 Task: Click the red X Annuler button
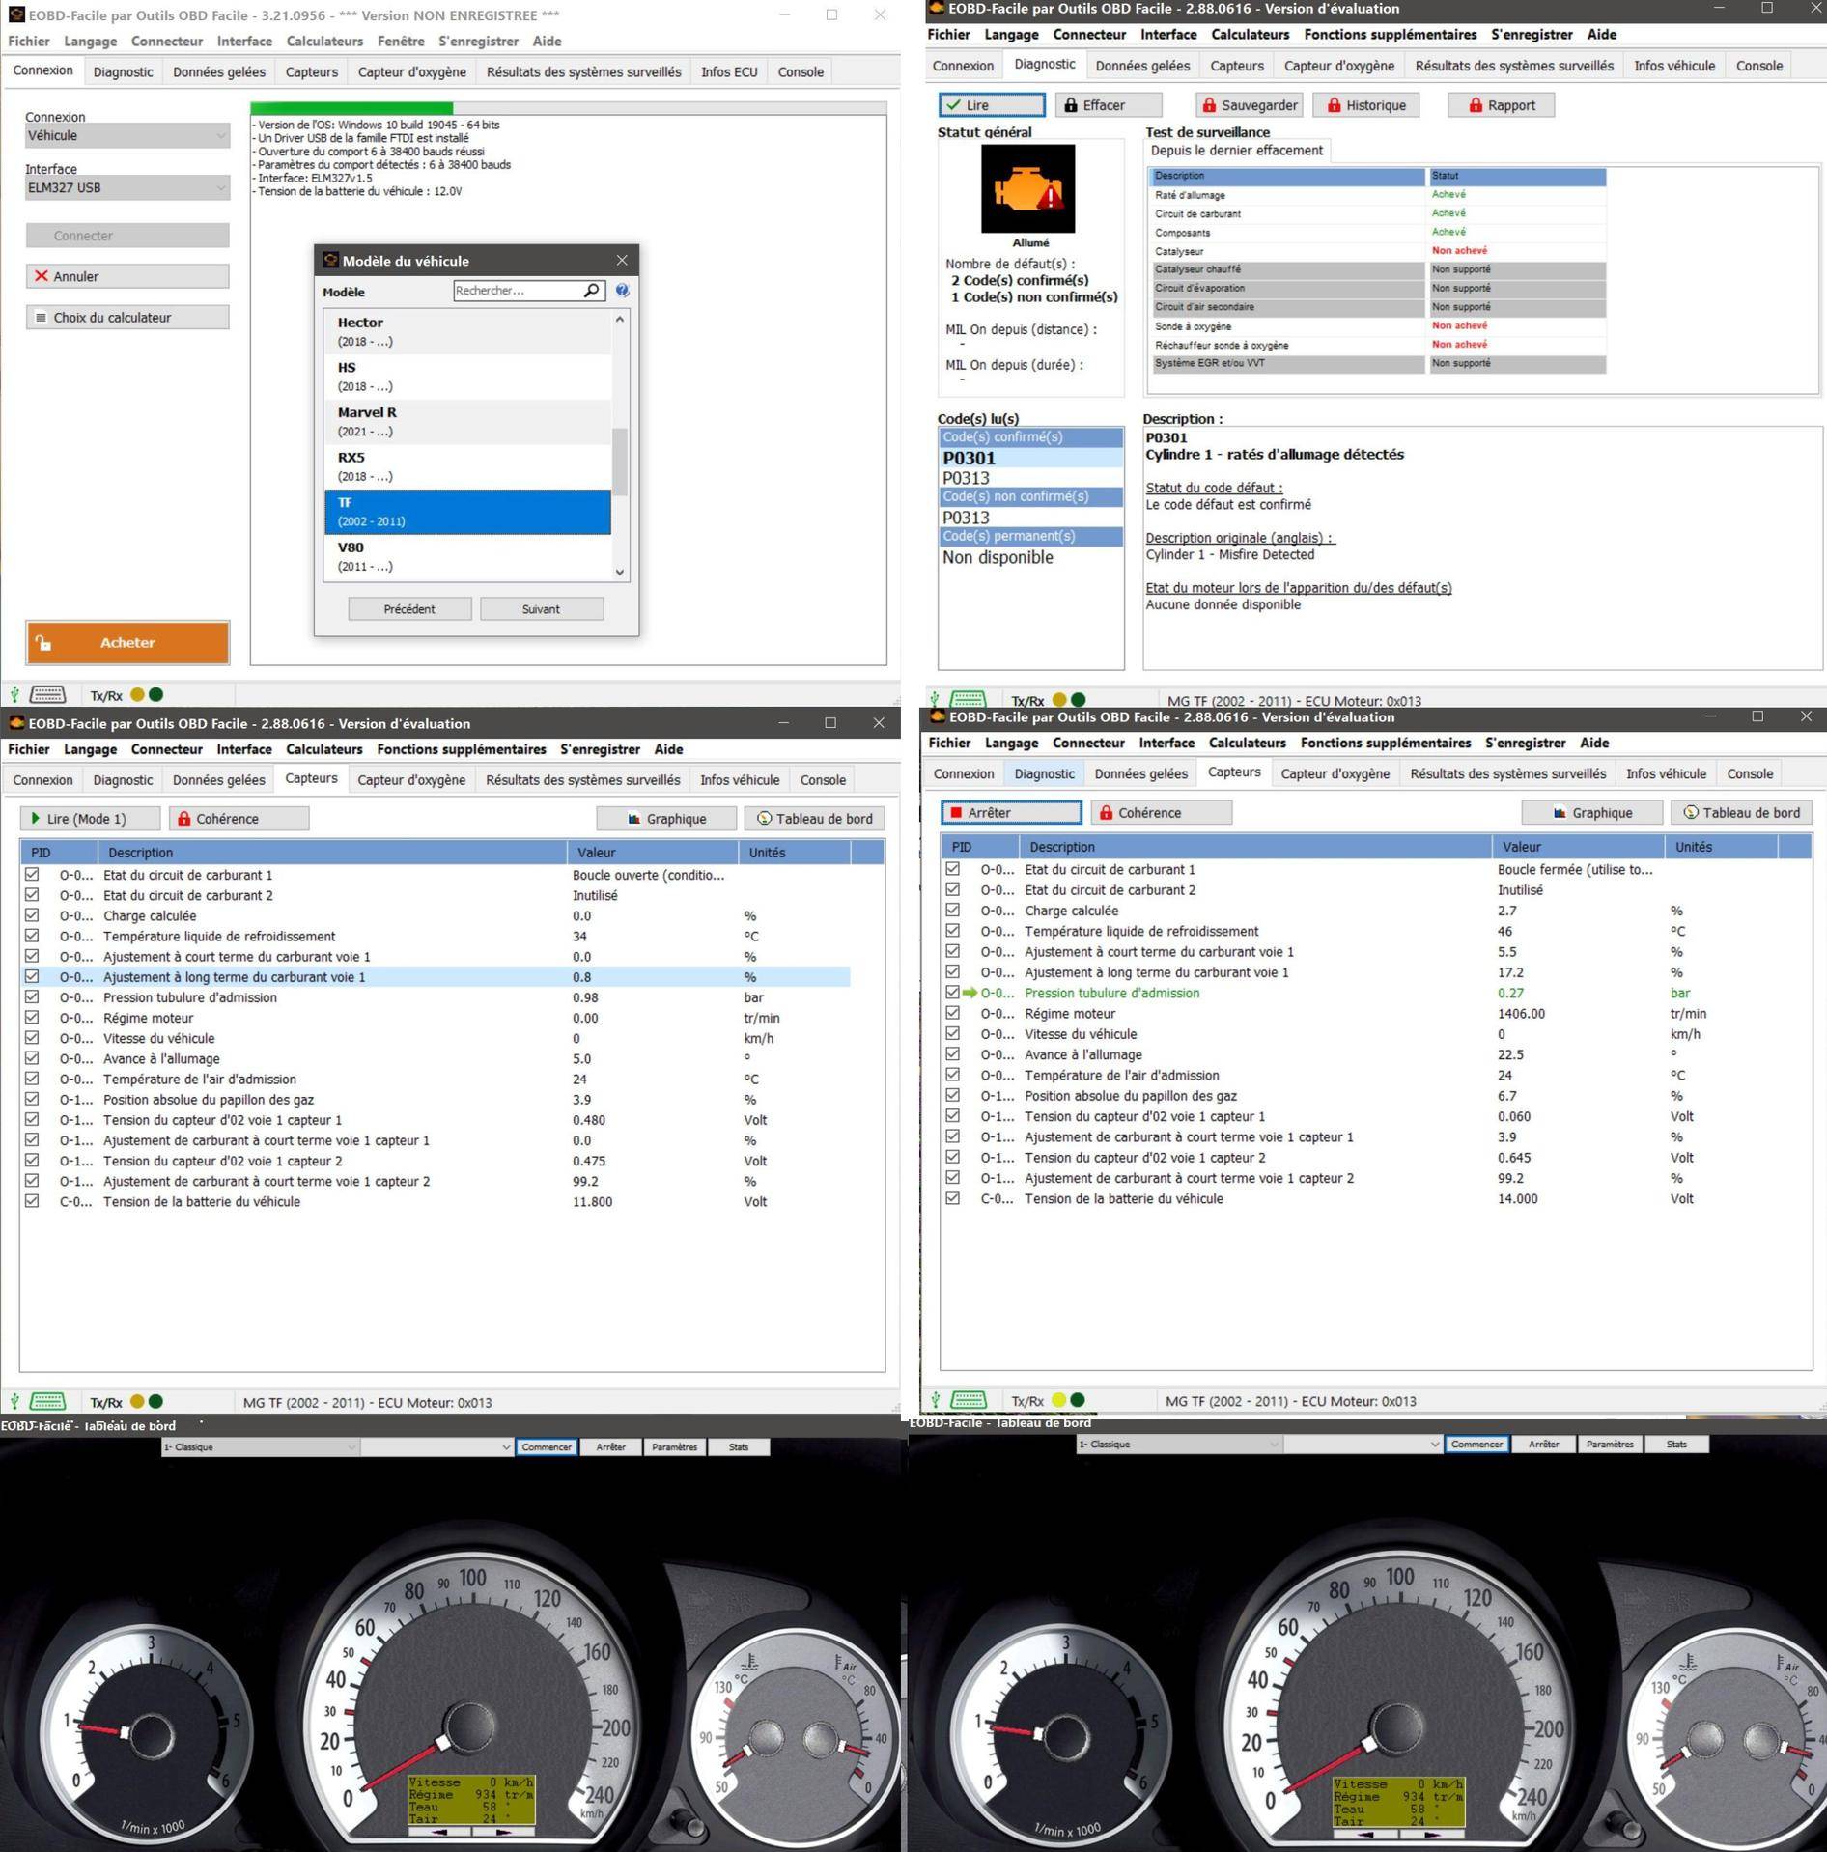coord(126,276)
